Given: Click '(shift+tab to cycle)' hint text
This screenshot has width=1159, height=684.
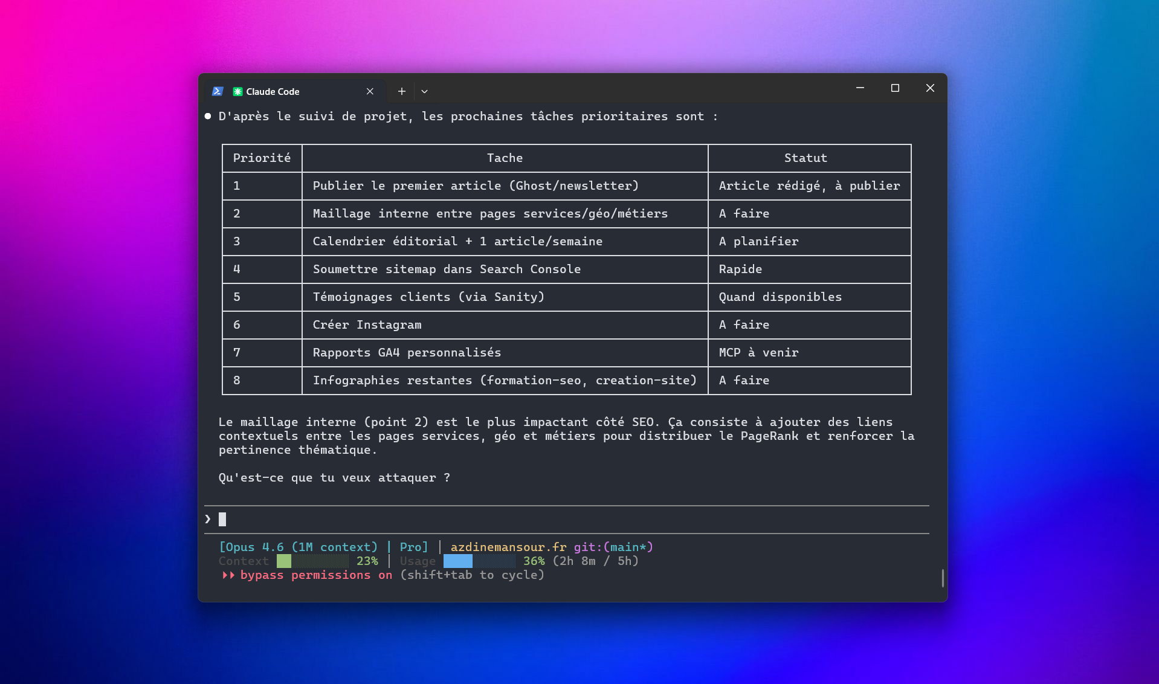Looking at the screenshot, I should tap(472, 575).
